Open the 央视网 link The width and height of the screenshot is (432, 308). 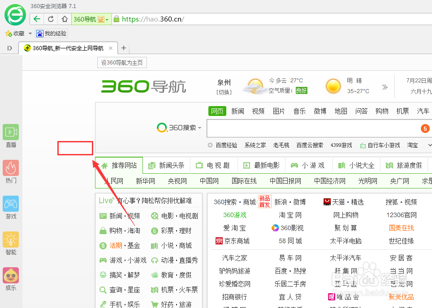(x=177, y=181)
